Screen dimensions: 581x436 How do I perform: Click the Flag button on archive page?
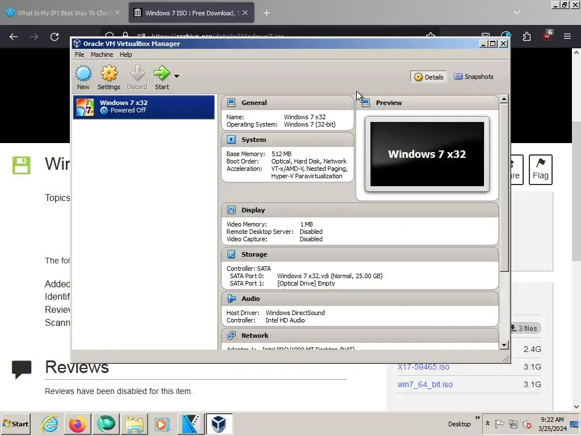541,169
